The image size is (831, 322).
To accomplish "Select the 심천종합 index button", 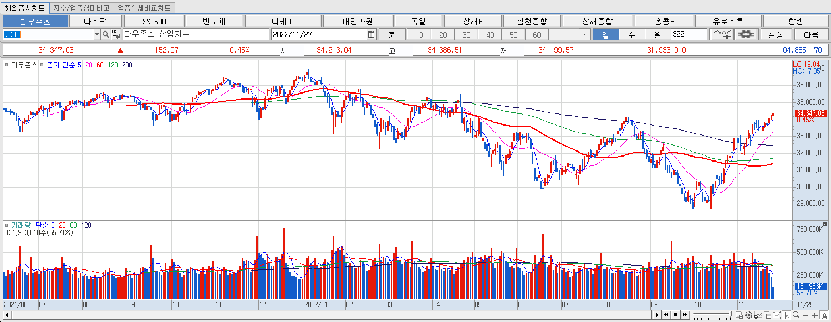I will point(532,22).
